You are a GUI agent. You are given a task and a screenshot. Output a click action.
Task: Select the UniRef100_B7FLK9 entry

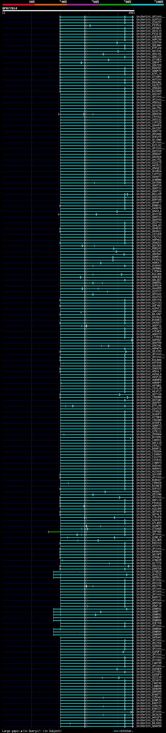[x=149, y=48]
